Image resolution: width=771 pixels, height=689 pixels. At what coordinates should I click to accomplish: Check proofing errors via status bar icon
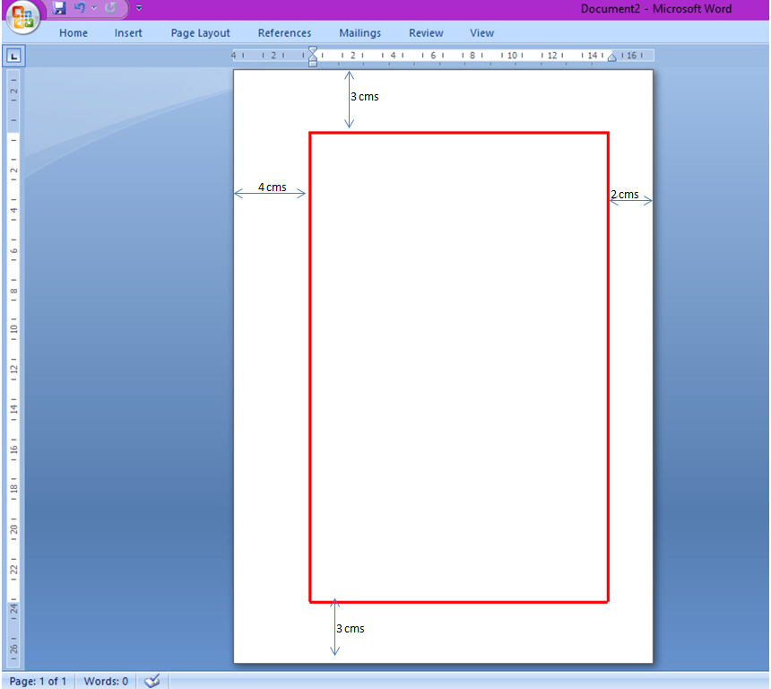point(152,681)
